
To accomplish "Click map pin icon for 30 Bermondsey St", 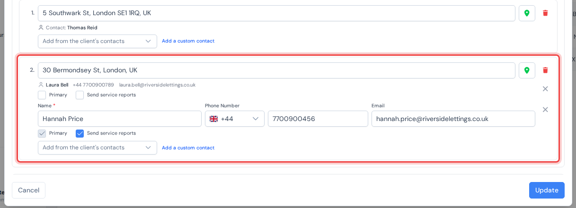I will (x=527, y=70).
